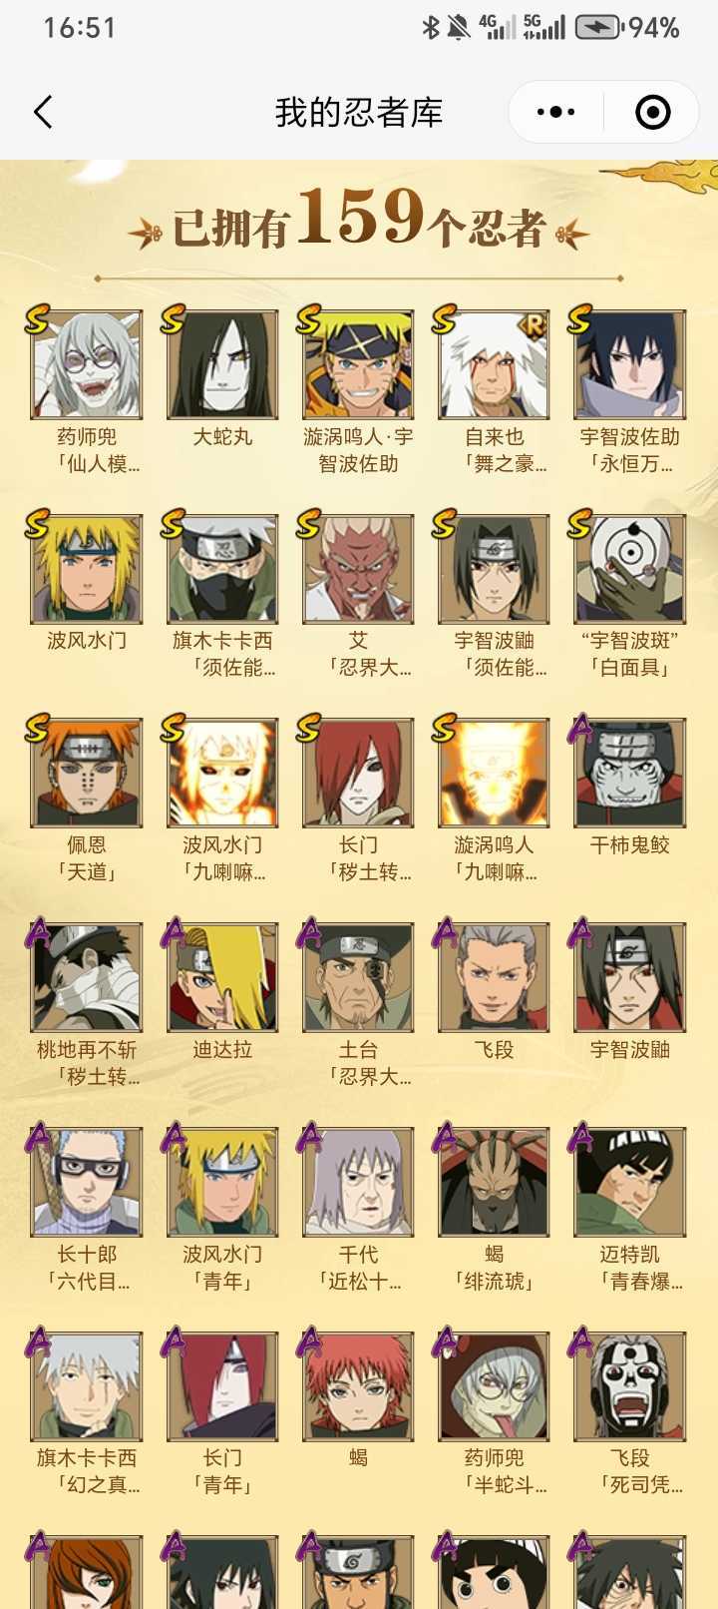Select the 大蛇丸 ninja avatar

(x=222, y=364)
